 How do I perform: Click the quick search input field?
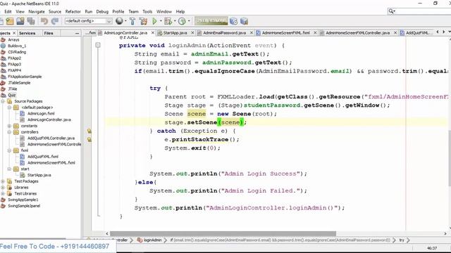[x=423, y=11]
